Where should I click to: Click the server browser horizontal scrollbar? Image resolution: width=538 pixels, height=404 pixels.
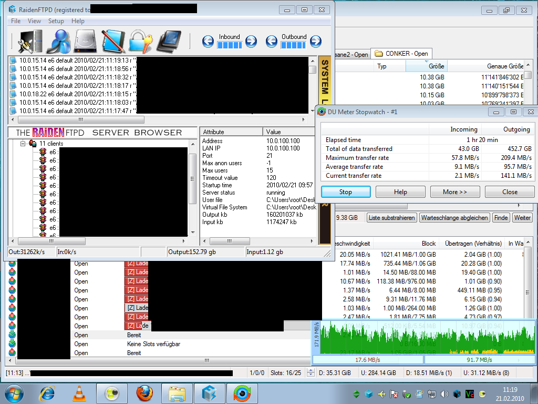100,241
